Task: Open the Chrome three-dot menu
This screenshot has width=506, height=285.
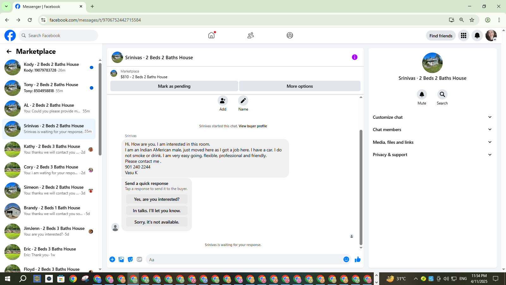Action: coord(499,20)
